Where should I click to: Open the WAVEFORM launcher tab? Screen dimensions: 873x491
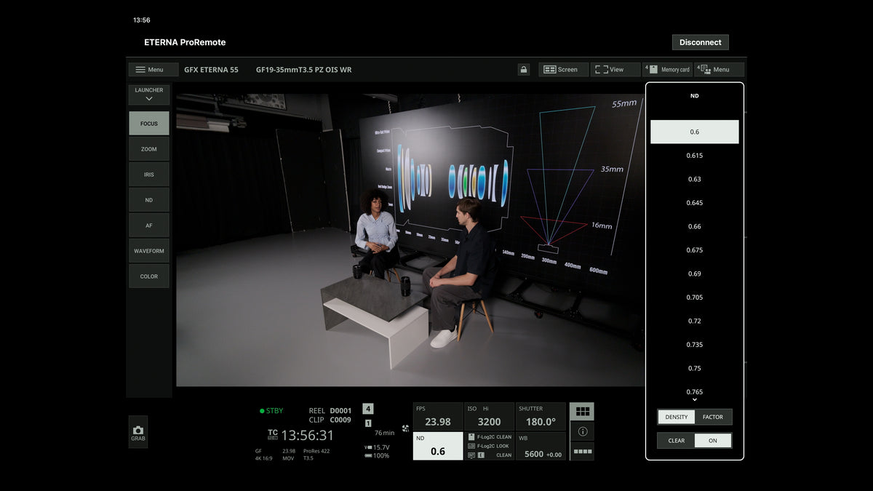(149, 251)
